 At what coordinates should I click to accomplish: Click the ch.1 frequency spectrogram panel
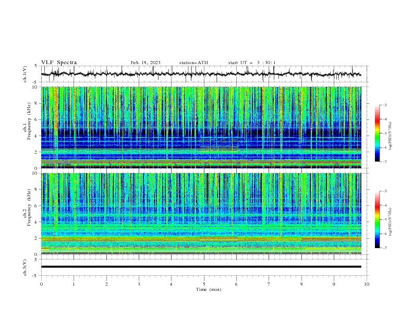[x=201, y=127]
